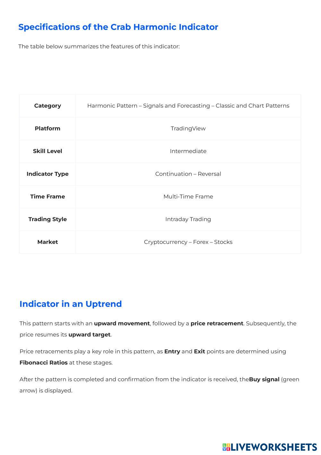Click the bold 'price retracement' text

[x=217, y=323]
